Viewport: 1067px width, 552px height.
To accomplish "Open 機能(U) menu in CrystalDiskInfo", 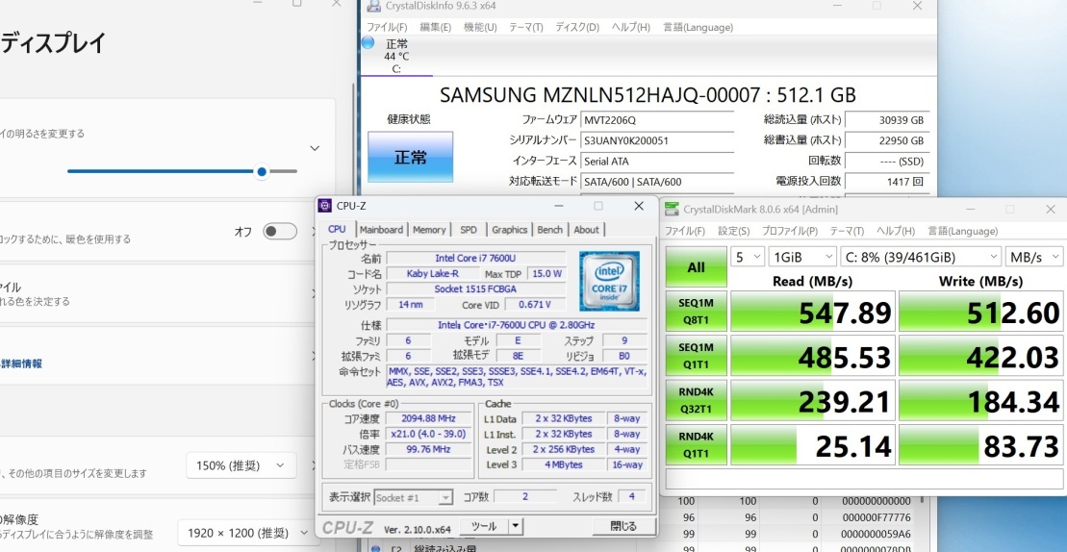I will [480, 27].
